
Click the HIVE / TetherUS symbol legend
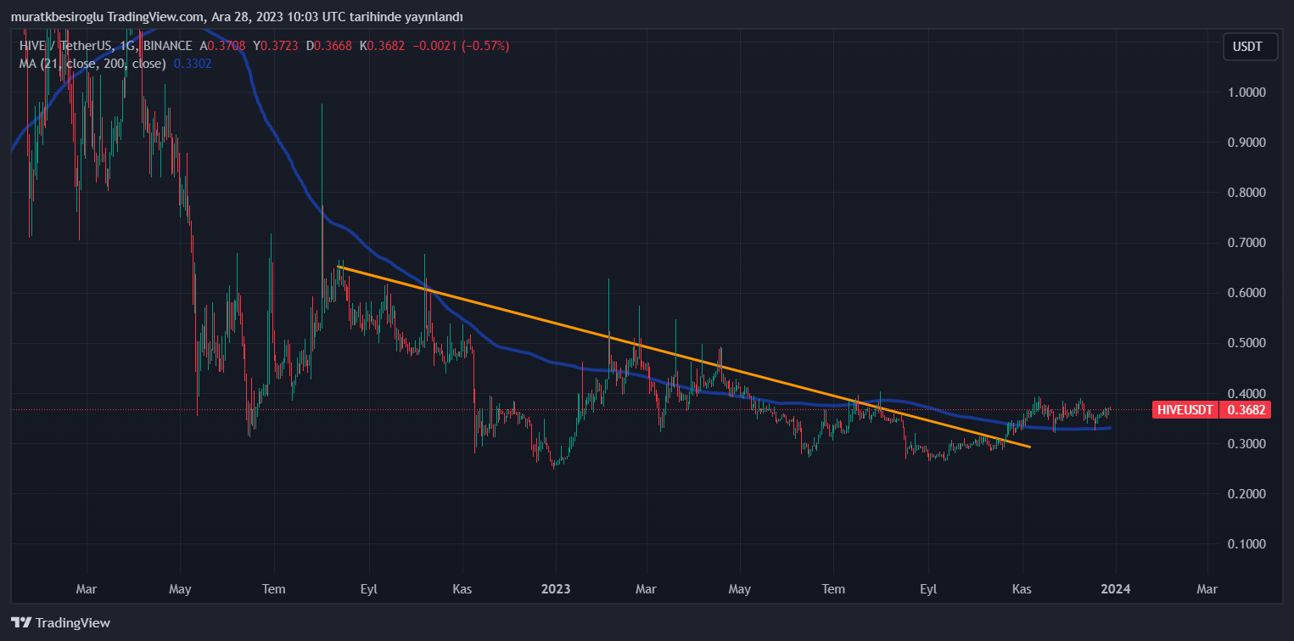(106, 45)
